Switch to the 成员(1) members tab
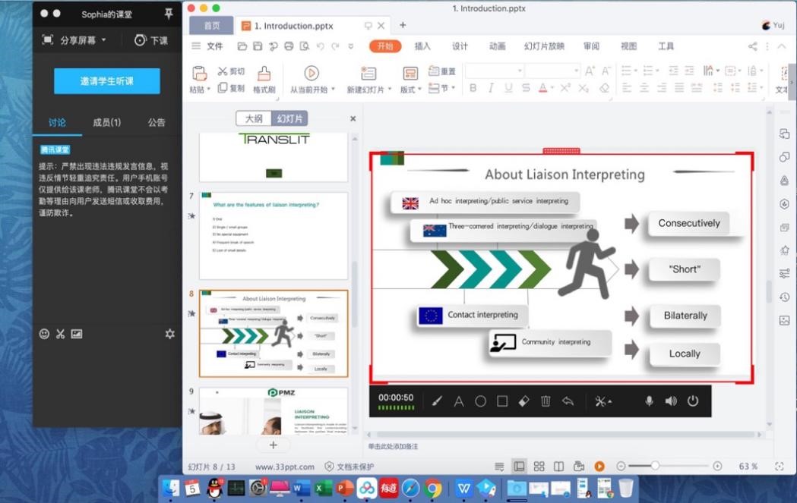The image size is (797, 503). [x=106, y=122]
